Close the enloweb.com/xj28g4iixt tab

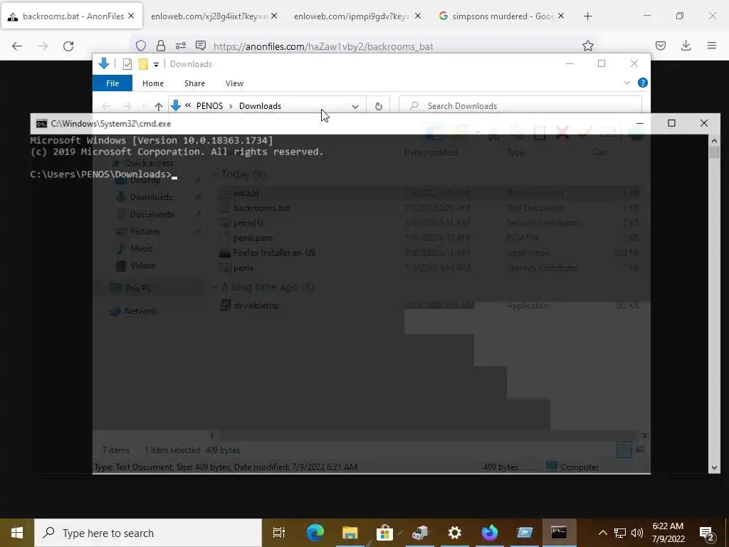coord(274,16)
